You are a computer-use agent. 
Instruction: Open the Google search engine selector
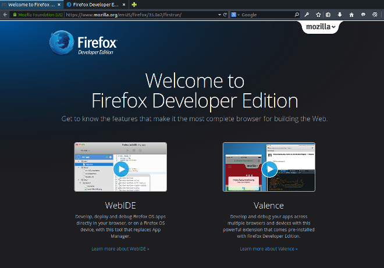[235, 15]
